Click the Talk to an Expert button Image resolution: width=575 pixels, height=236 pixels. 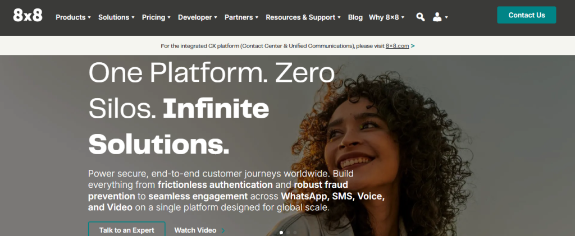point(126,230)
